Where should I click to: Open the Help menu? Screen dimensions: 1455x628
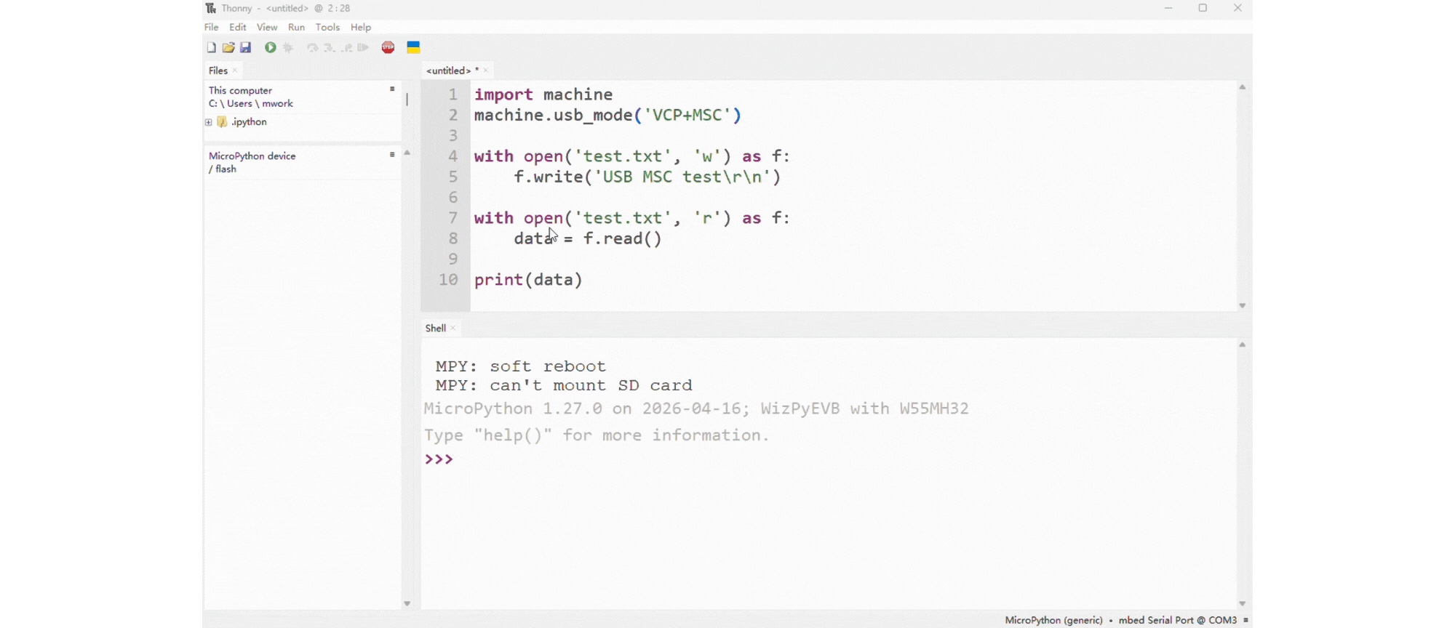coord(361,27)
